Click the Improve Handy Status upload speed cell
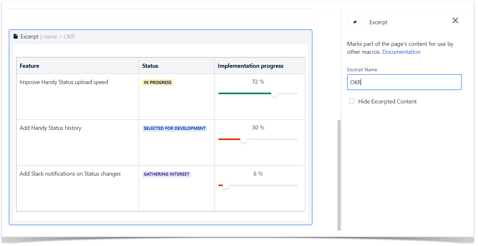478x246 pixels. tap(77, 97)
